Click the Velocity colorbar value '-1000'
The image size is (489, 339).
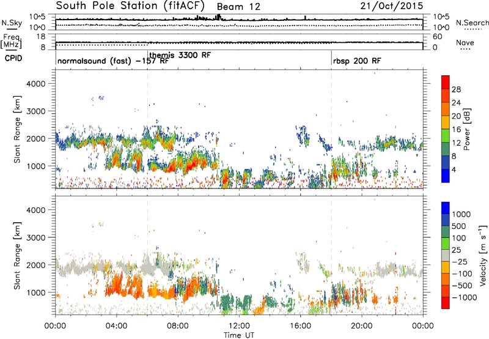click(465, 297)
